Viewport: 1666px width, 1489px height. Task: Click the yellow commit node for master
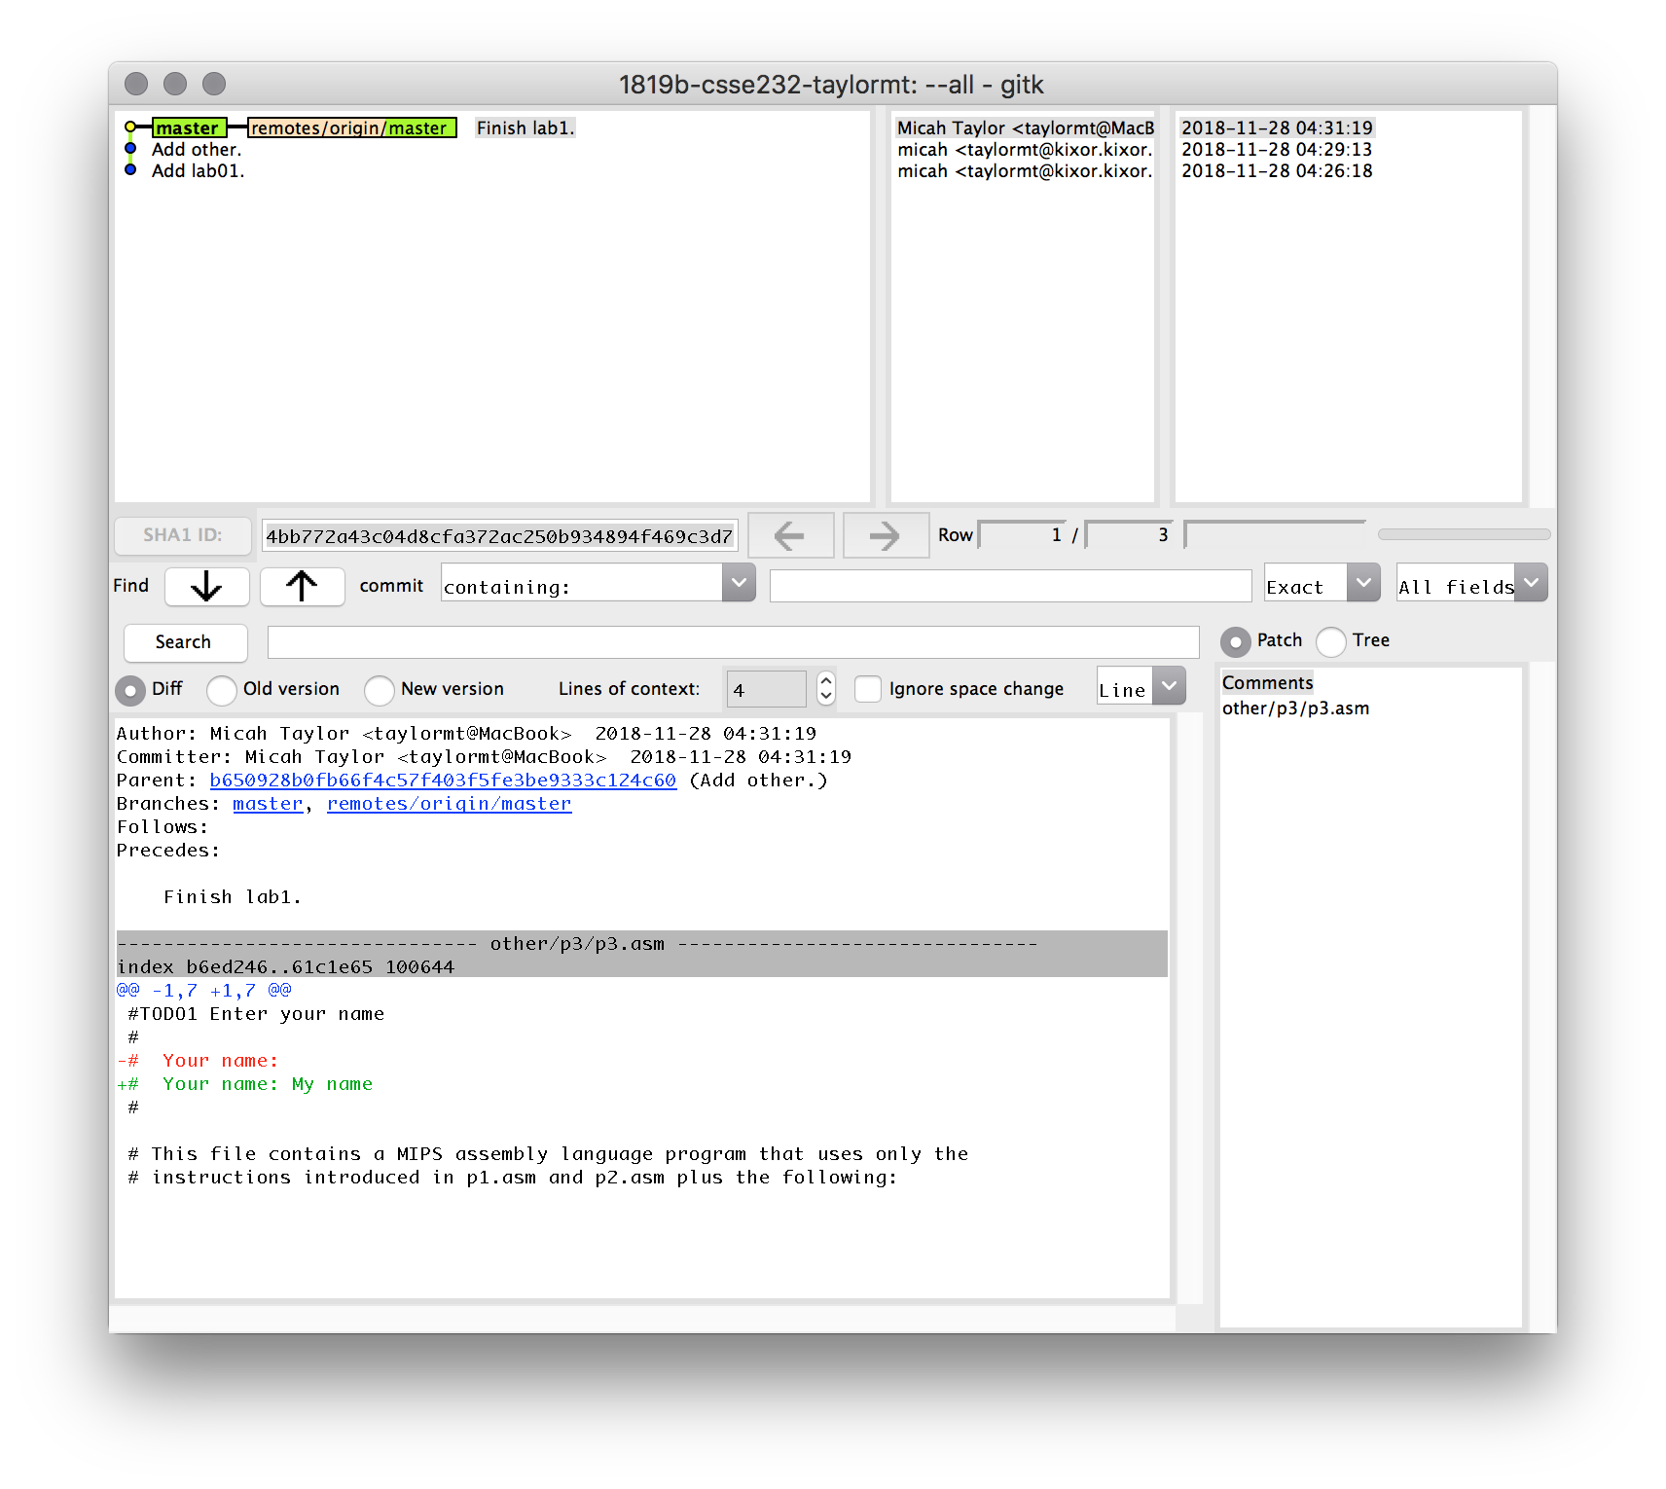[130, 127]
